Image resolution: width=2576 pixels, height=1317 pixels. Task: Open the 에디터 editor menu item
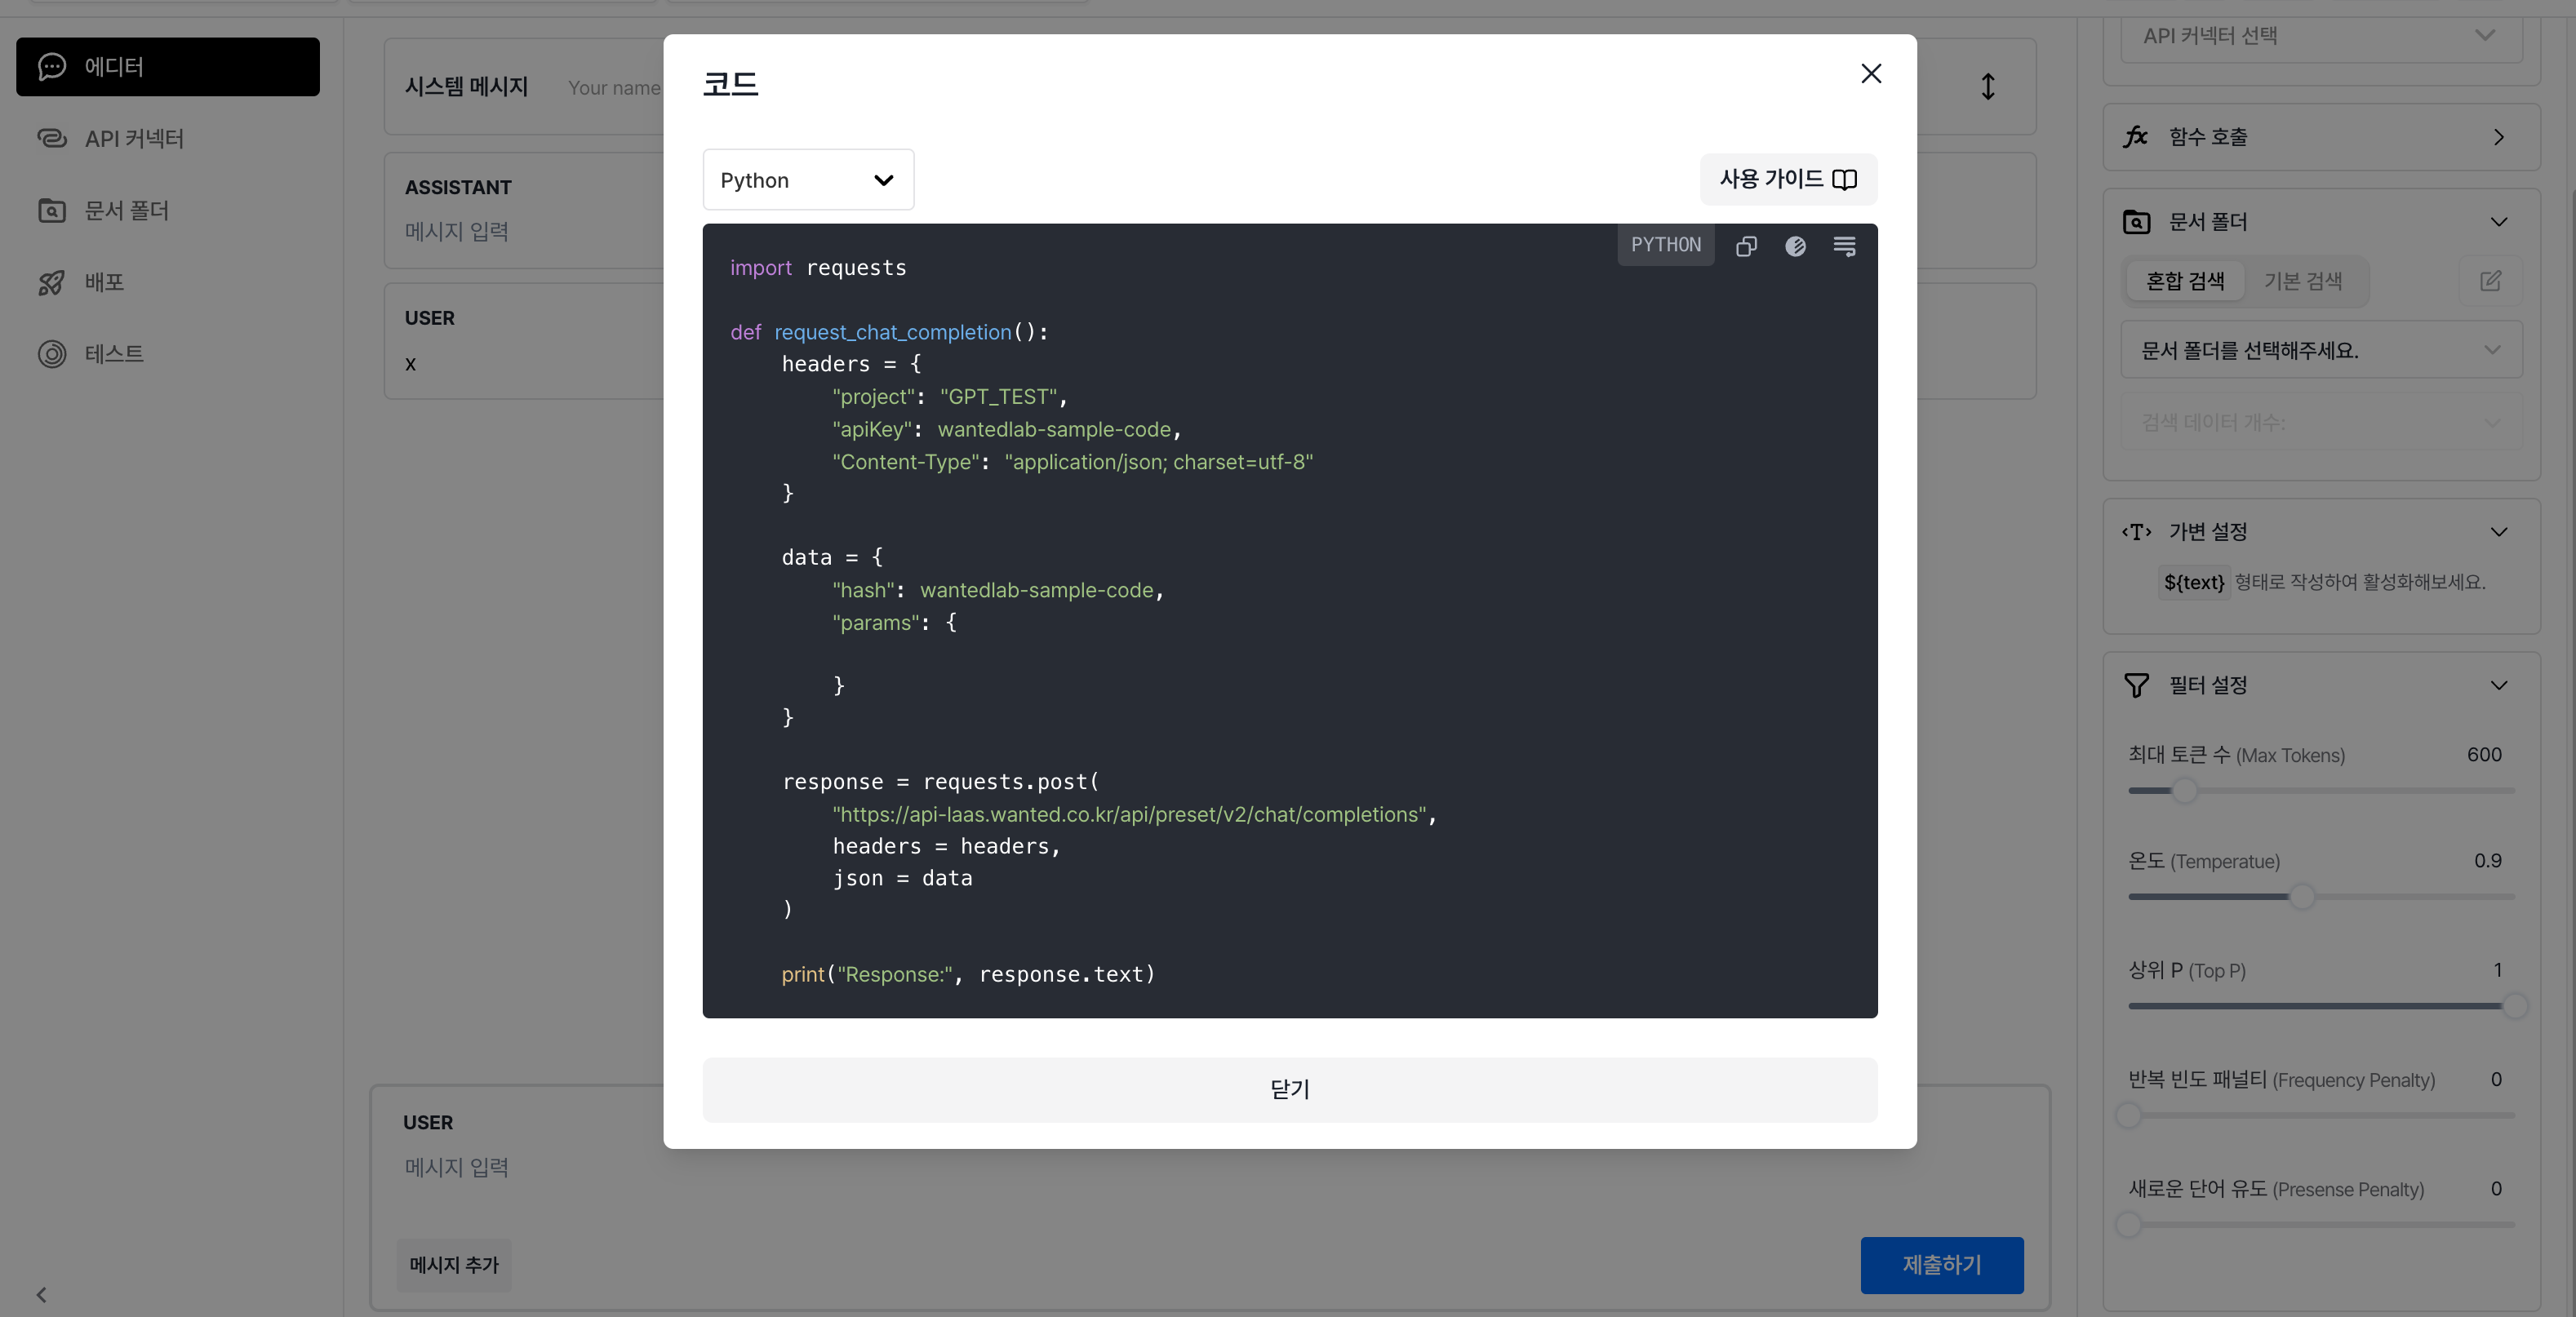[x=168, y=67]
